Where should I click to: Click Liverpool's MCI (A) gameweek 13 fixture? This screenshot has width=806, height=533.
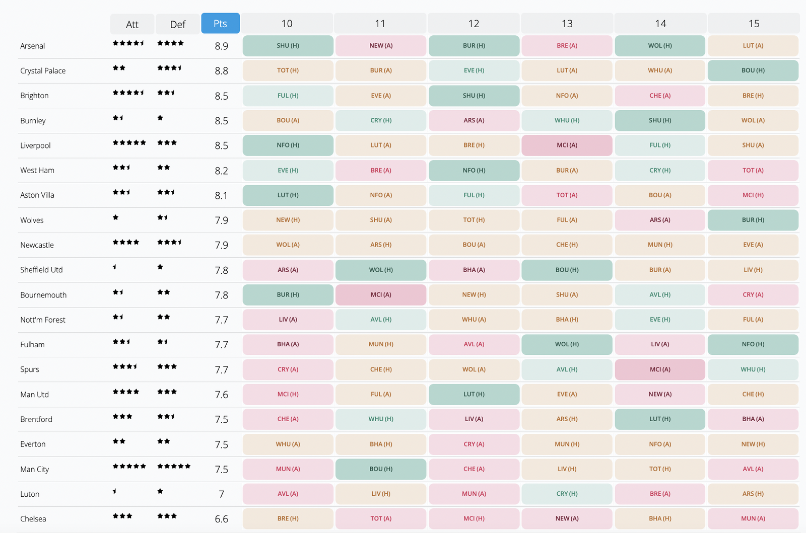tap(567, 145)
